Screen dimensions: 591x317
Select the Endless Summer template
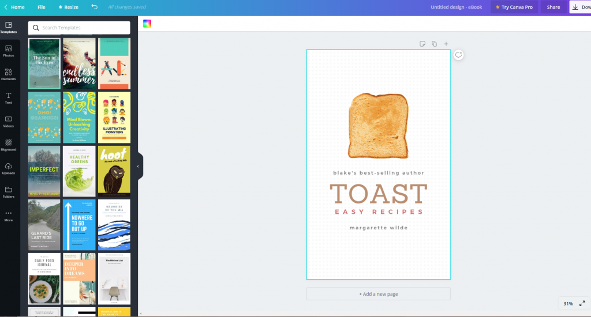pos(79,63)
